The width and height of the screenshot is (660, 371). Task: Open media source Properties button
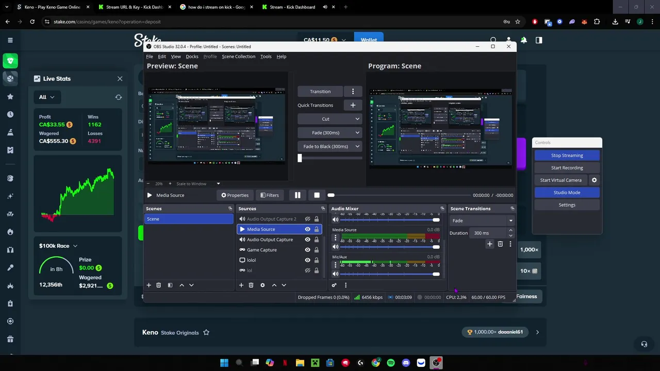[235, 195]
